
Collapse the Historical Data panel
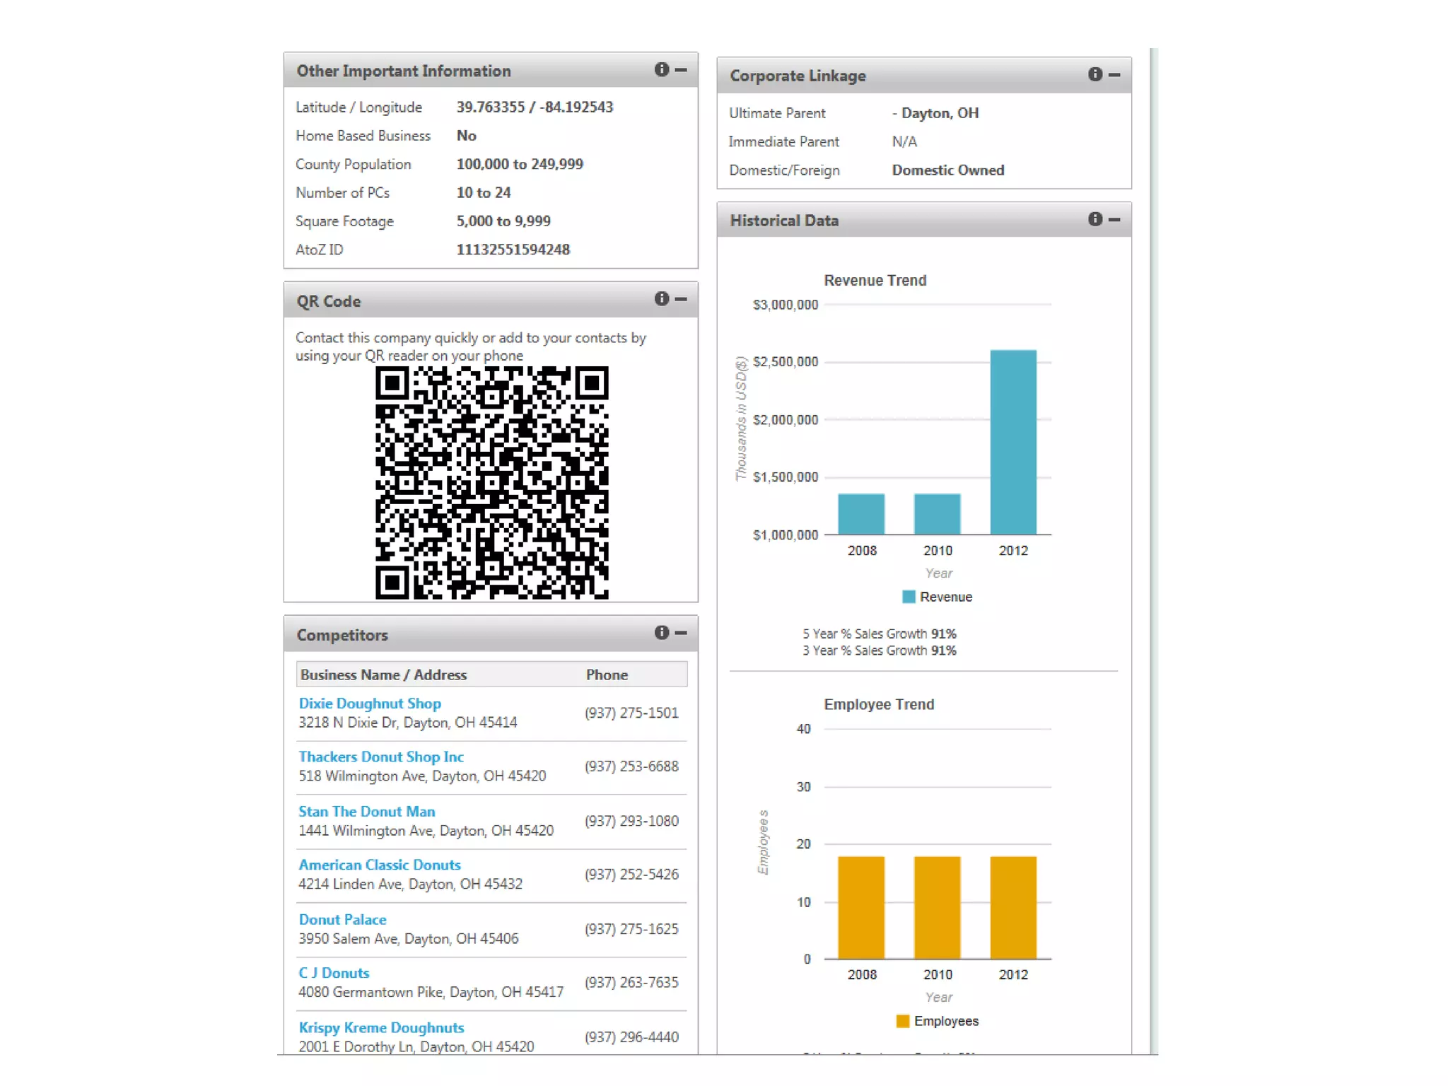tap(1114, 219)
